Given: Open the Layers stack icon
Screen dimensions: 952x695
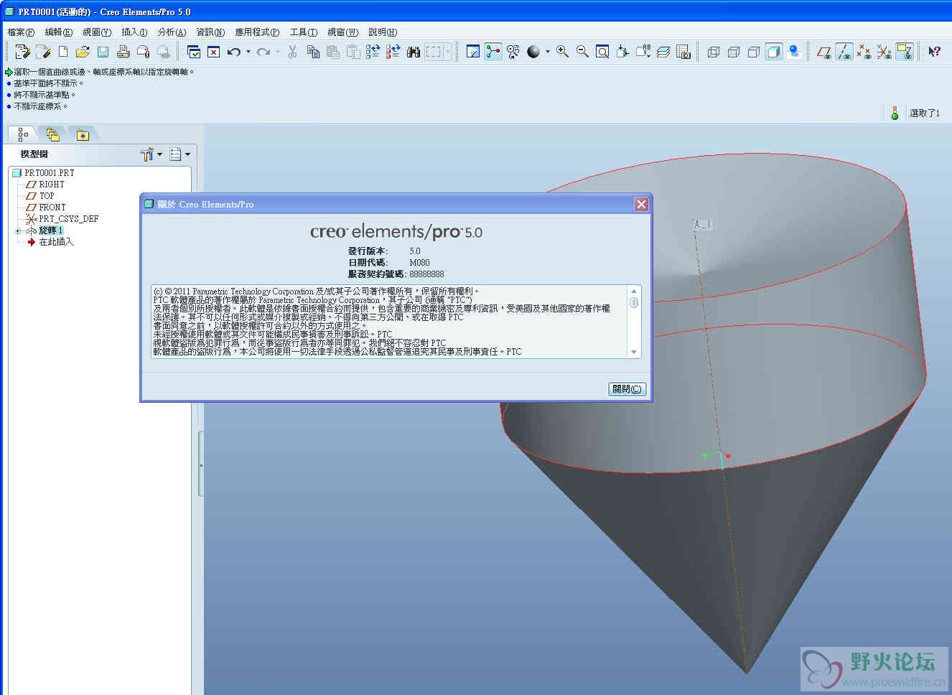Looking at the screenshot, I should [x=663, y=52].
